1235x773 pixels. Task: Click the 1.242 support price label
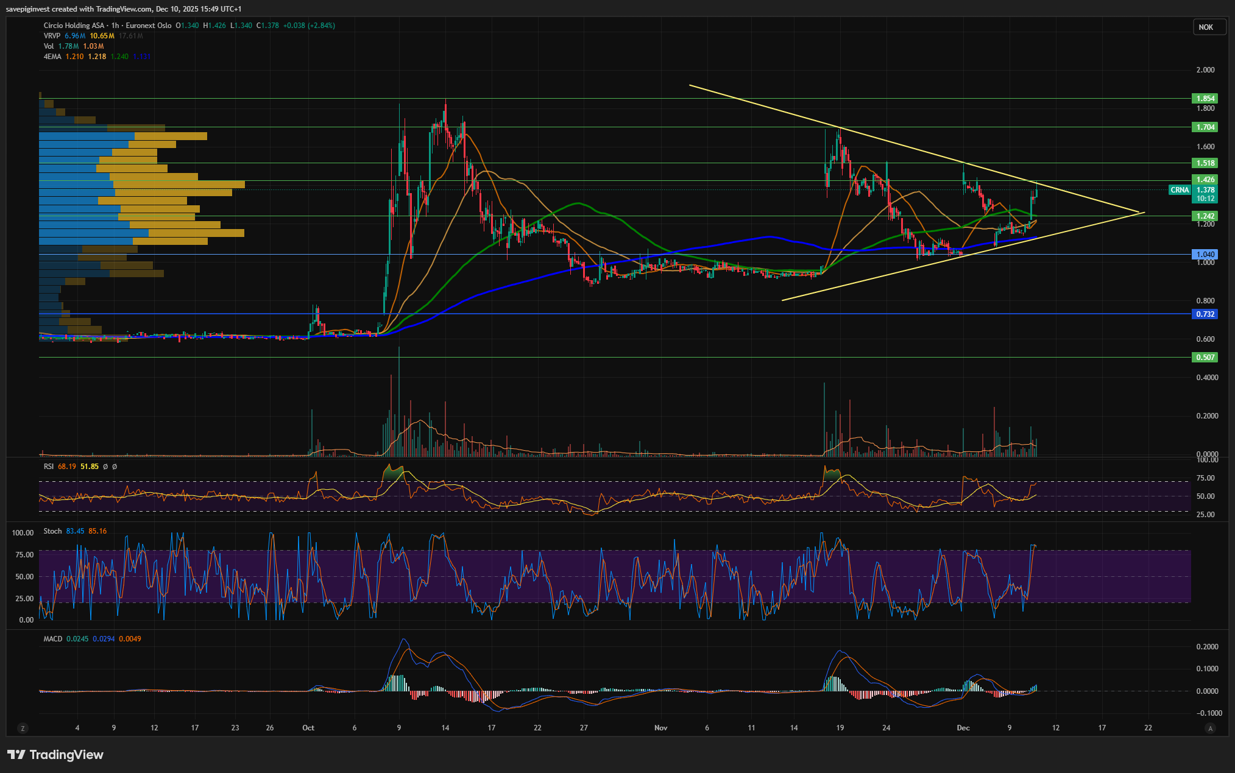[1205, 216]
